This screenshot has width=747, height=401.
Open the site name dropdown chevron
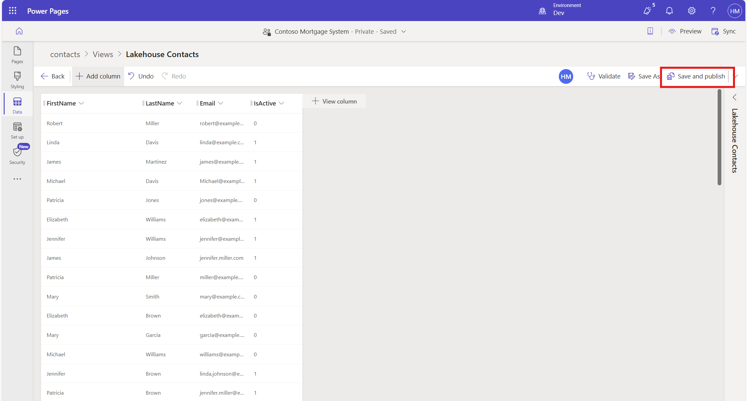pos(404,31)
